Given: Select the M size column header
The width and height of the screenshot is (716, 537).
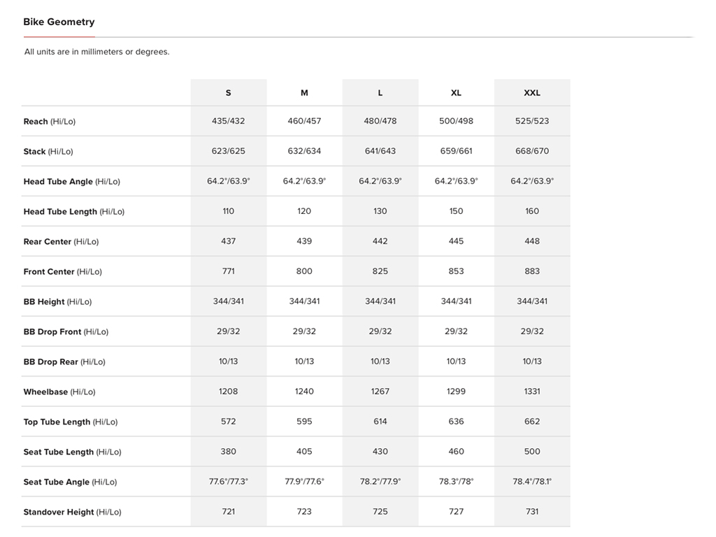Looking at the screenshot, I should (x=304, y=93).
